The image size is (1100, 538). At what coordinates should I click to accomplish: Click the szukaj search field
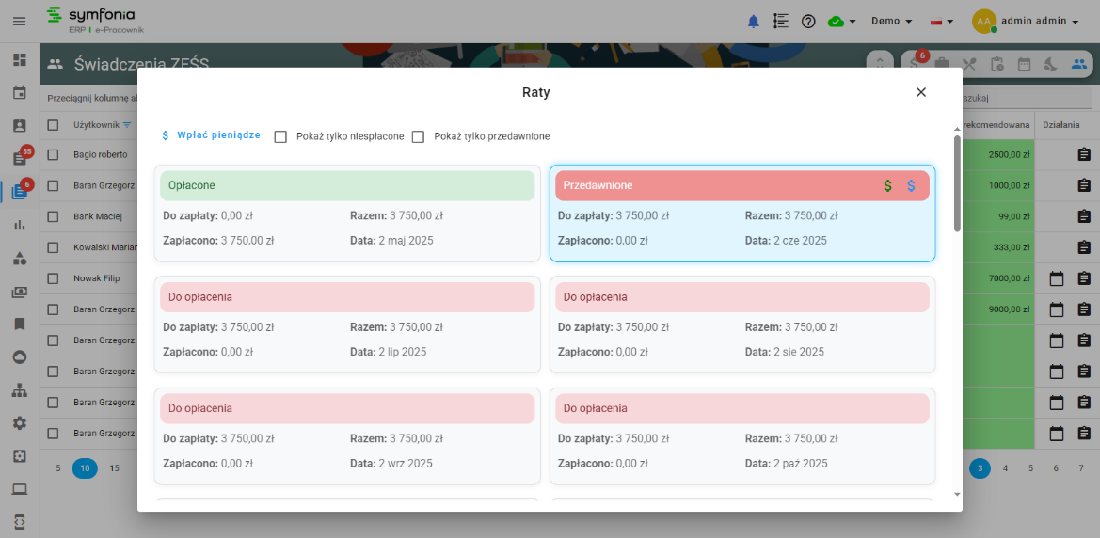coord(1028,98)
